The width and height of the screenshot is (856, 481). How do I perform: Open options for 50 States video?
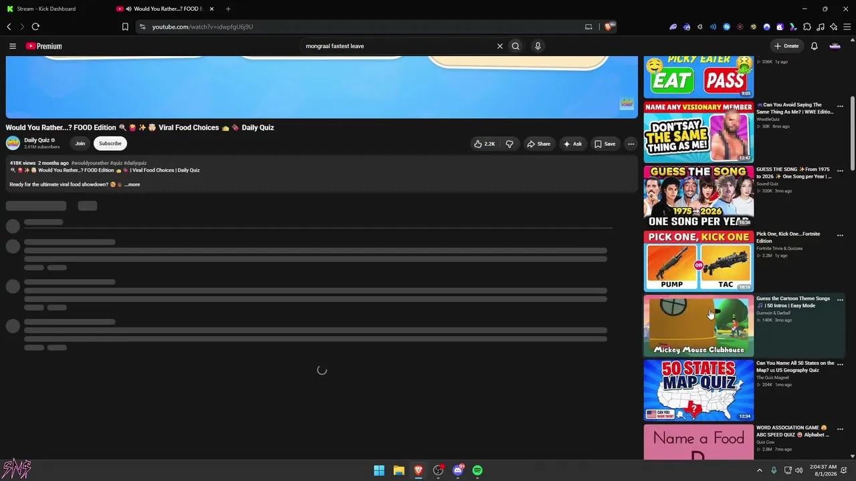point(840,364)
